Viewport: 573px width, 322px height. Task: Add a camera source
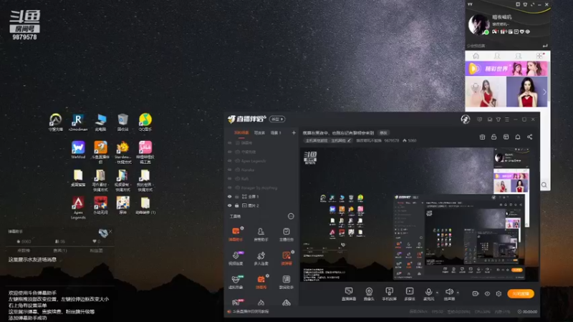click(x=369, y=293)
